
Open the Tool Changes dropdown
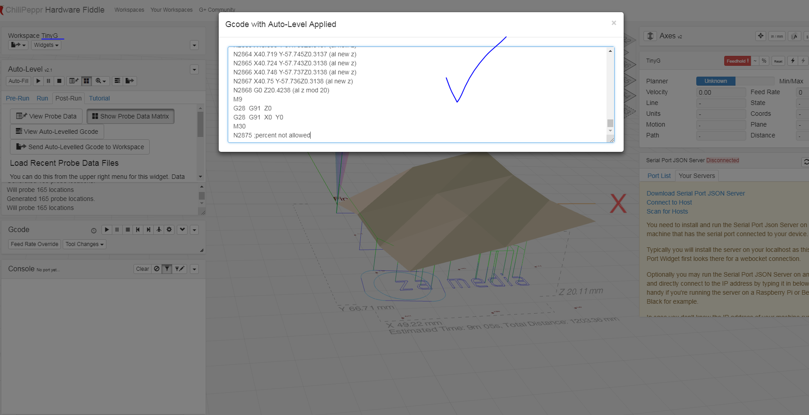click(x=85, y=244)
